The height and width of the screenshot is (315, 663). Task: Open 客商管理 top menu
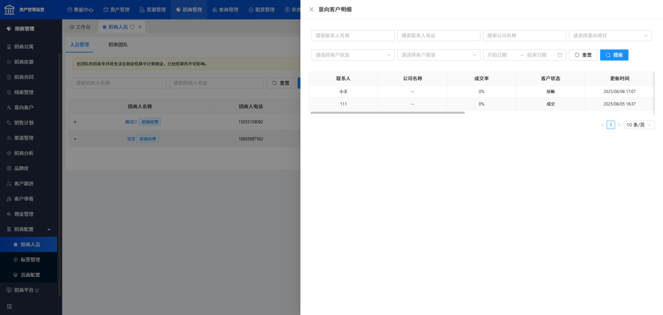tap(225, 10)
